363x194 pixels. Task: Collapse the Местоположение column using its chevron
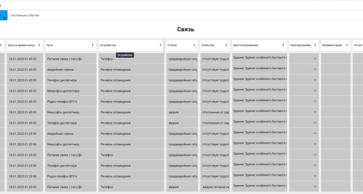[x=283, y=45]
